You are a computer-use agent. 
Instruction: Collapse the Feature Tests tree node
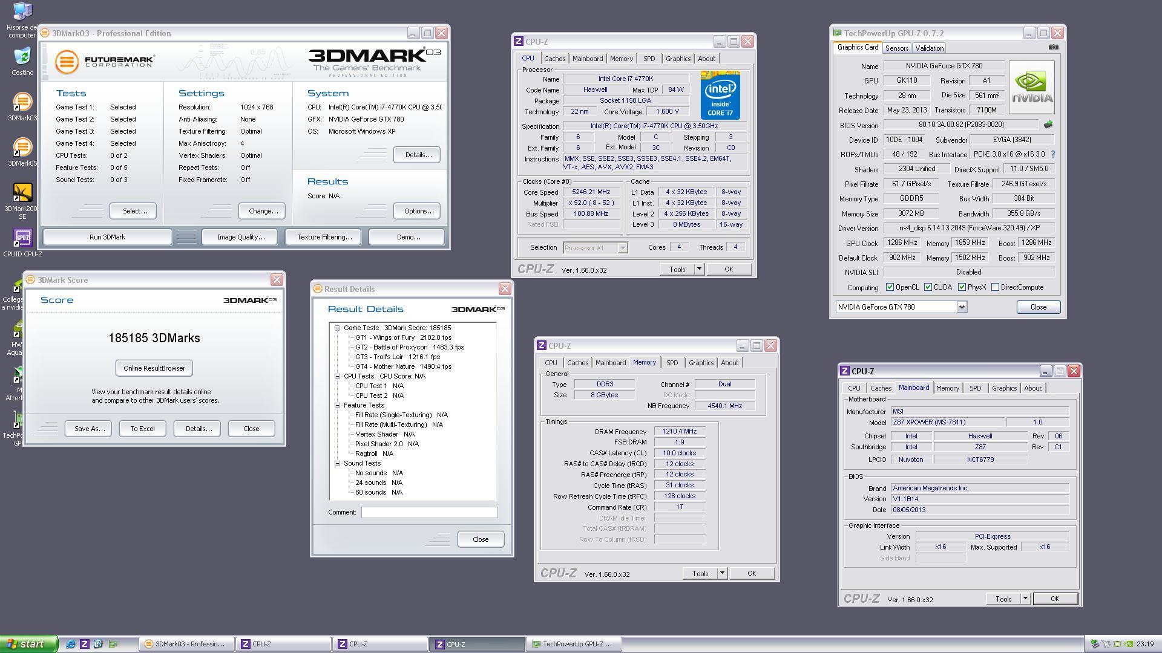click(x=338, y=405)
